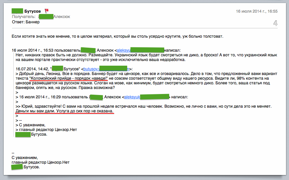Open the aleksyuk email link in 16:29 quote header
The height and width of the screenshot is (180, 289).
point(132,97)
